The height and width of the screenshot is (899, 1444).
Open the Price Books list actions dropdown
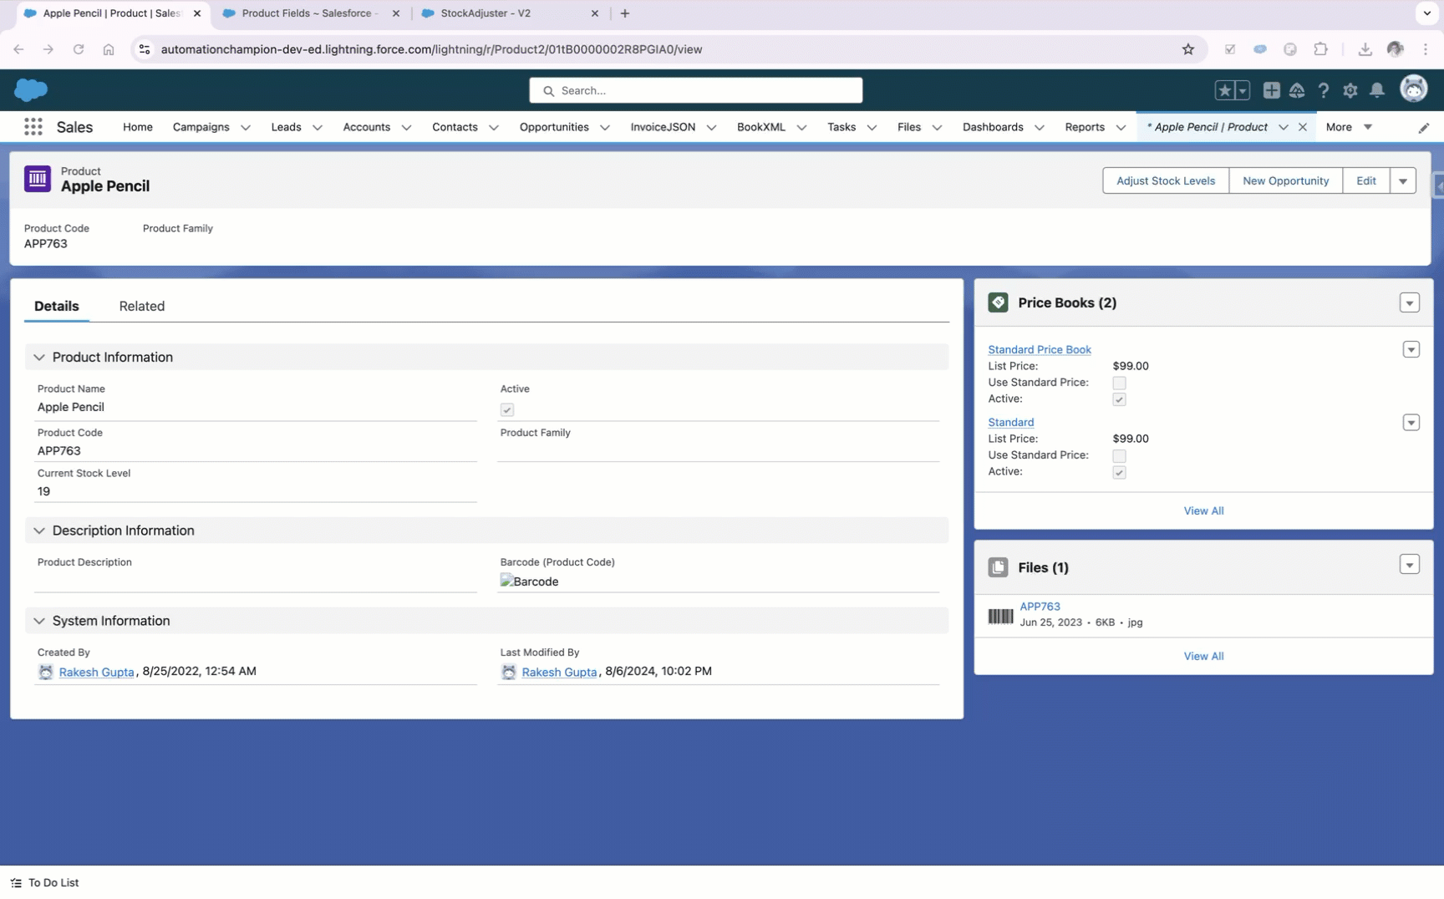[1410, 302]
